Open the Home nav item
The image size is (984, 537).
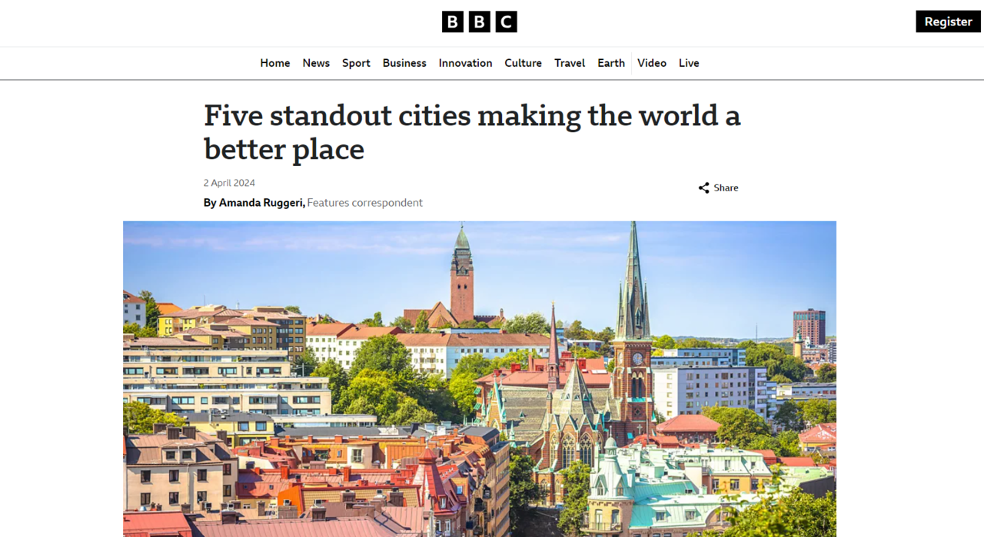(274, 63)
